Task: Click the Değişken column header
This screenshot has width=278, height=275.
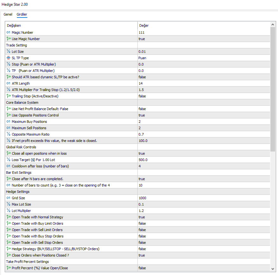Action: pyautogui.click(x=14, y=25)
